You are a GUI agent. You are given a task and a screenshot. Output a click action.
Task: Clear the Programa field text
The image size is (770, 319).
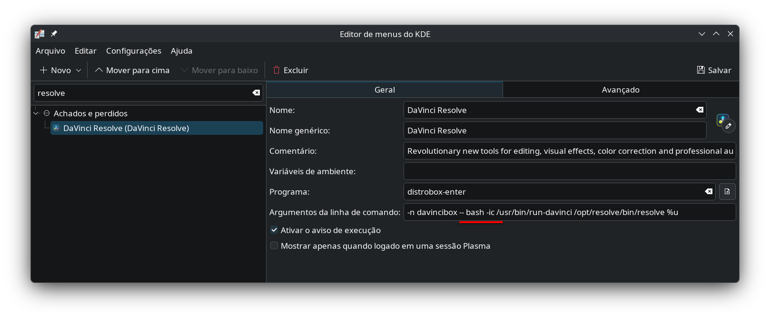[x=709, y=192]
